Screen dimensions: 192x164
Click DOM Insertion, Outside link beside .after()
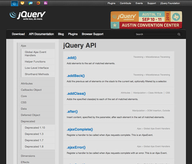(159, 111)
